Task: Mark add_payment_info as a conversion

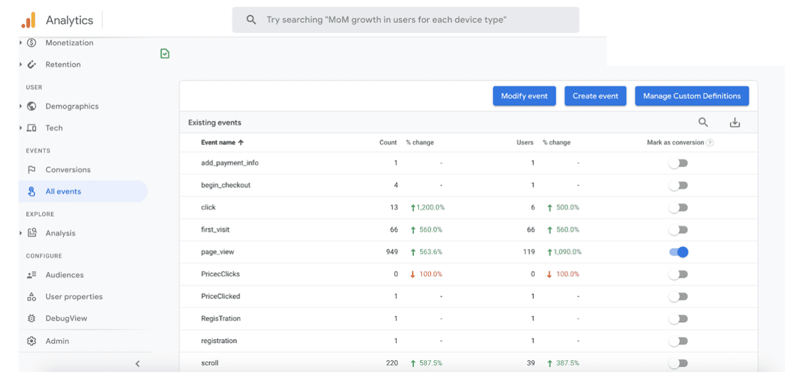Action: pyautogui.click(x=679, y=163)
